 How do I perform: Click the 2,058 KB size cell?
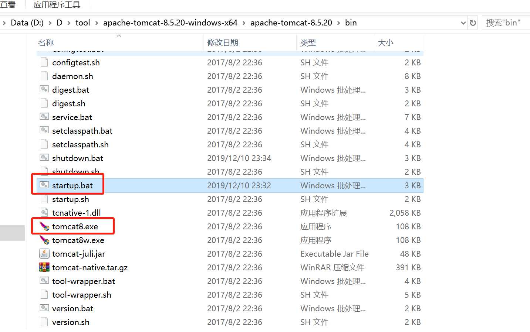[x=405, y=213]
